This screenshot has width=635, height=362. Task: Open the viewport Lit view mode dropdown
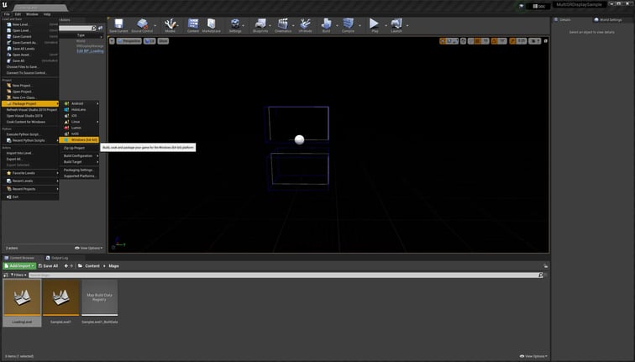150,41
